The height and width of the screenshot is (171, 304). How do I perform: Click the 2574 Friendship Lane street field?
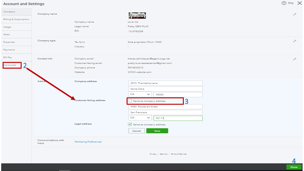pyautogui.click(x=165, y=83)
